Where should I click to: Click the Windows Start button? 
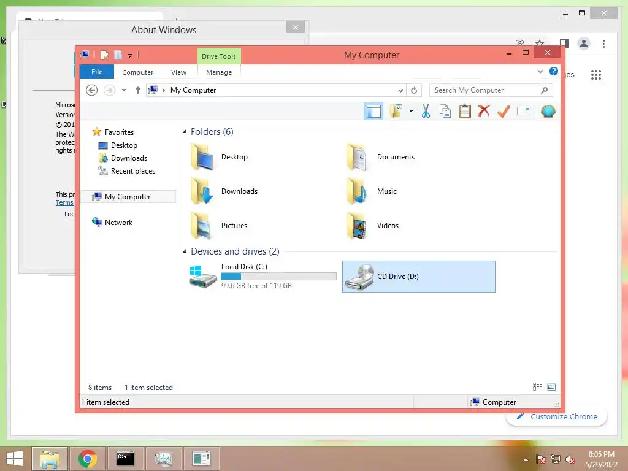pos(15,459)
